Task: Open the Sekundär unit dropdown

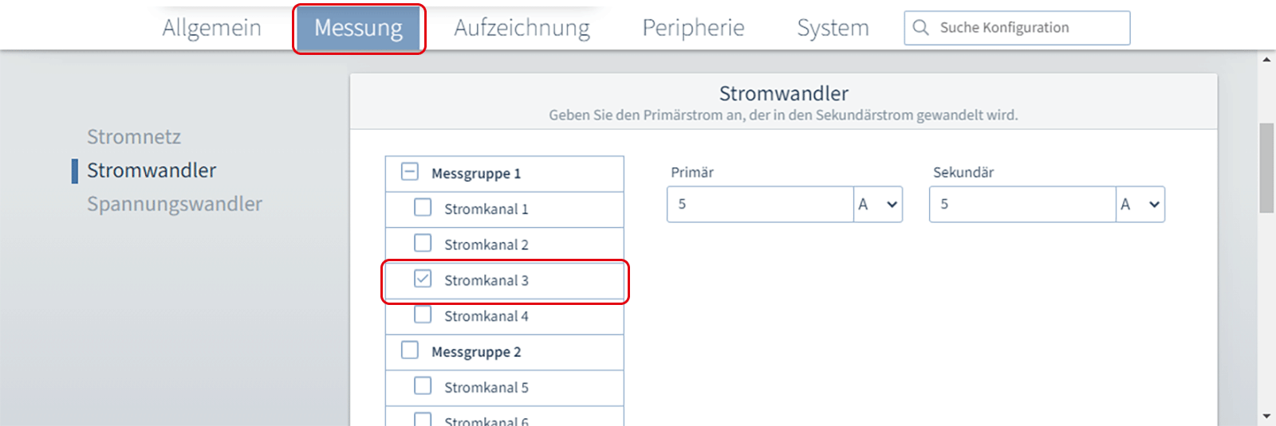Action: (1140, 205)
